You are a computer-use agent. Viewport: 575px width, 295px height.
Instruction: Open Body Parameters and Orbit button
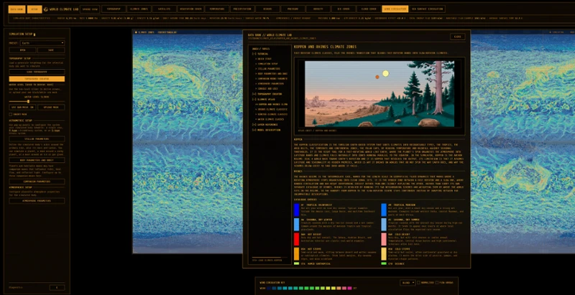[37, 160]
